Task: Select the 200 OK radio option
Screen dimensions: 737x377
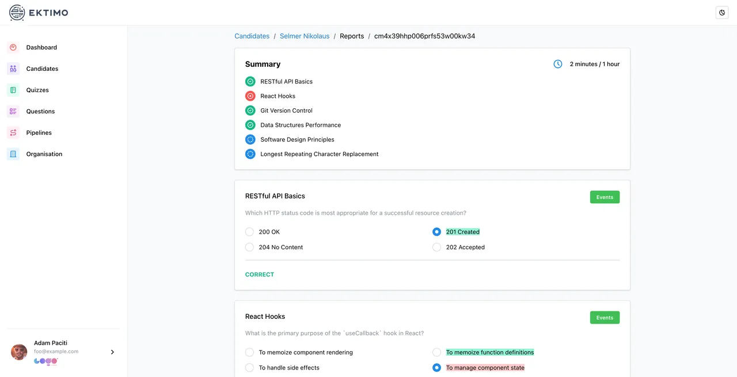Action: [249, 232]
